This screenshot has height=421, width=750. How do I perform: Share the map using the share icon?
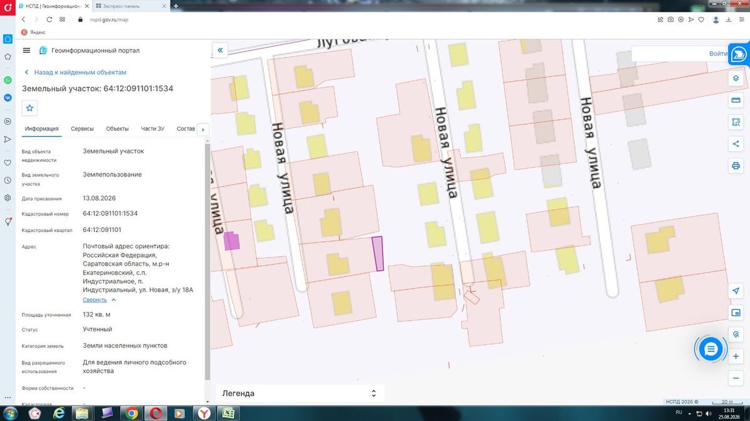point(736,144)
